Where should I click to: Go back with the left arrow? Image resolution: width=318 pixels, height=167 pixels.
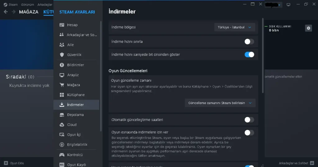(6, 12)
